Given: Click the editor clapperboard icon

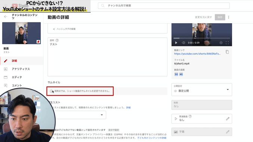Looking at the screenshot, I should coord(6,77).
